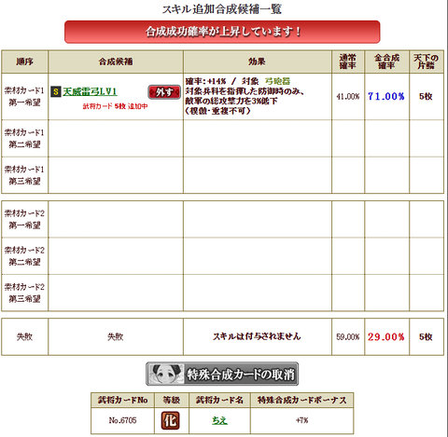Cancel special card with 特殊合成カードの取消 button
Image resolution: width=448 pixels, height=437 pixels.
[x=222, y=374]
